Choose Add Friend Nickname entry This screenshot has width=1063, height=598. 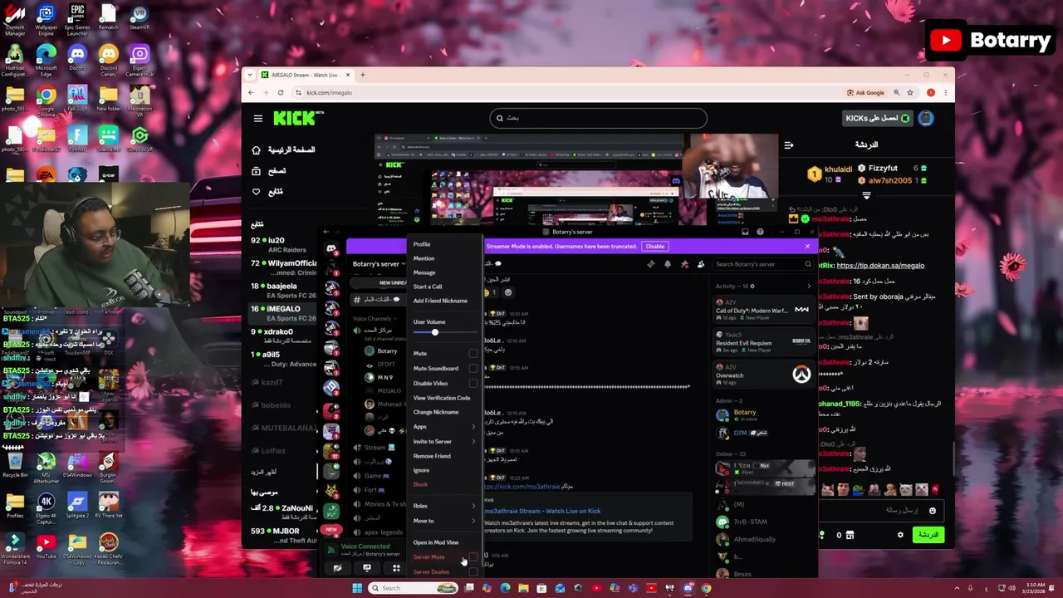[x=440, y=301]
